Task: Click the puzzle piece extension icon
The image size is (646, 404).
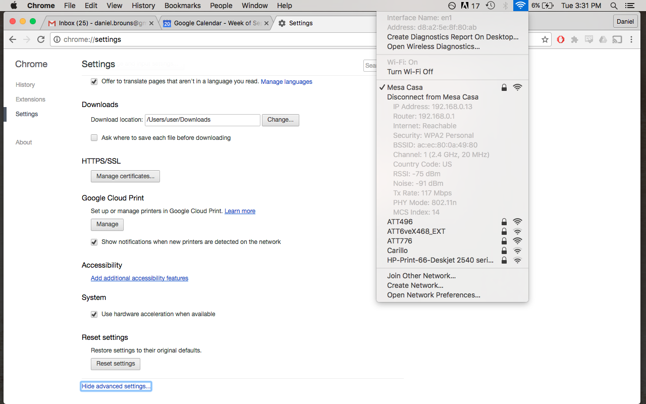Action: [x=574, y=39]
